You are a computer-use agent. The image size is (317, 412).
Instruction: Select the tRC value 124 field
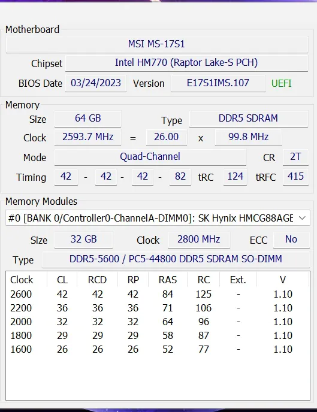(235, 177)
